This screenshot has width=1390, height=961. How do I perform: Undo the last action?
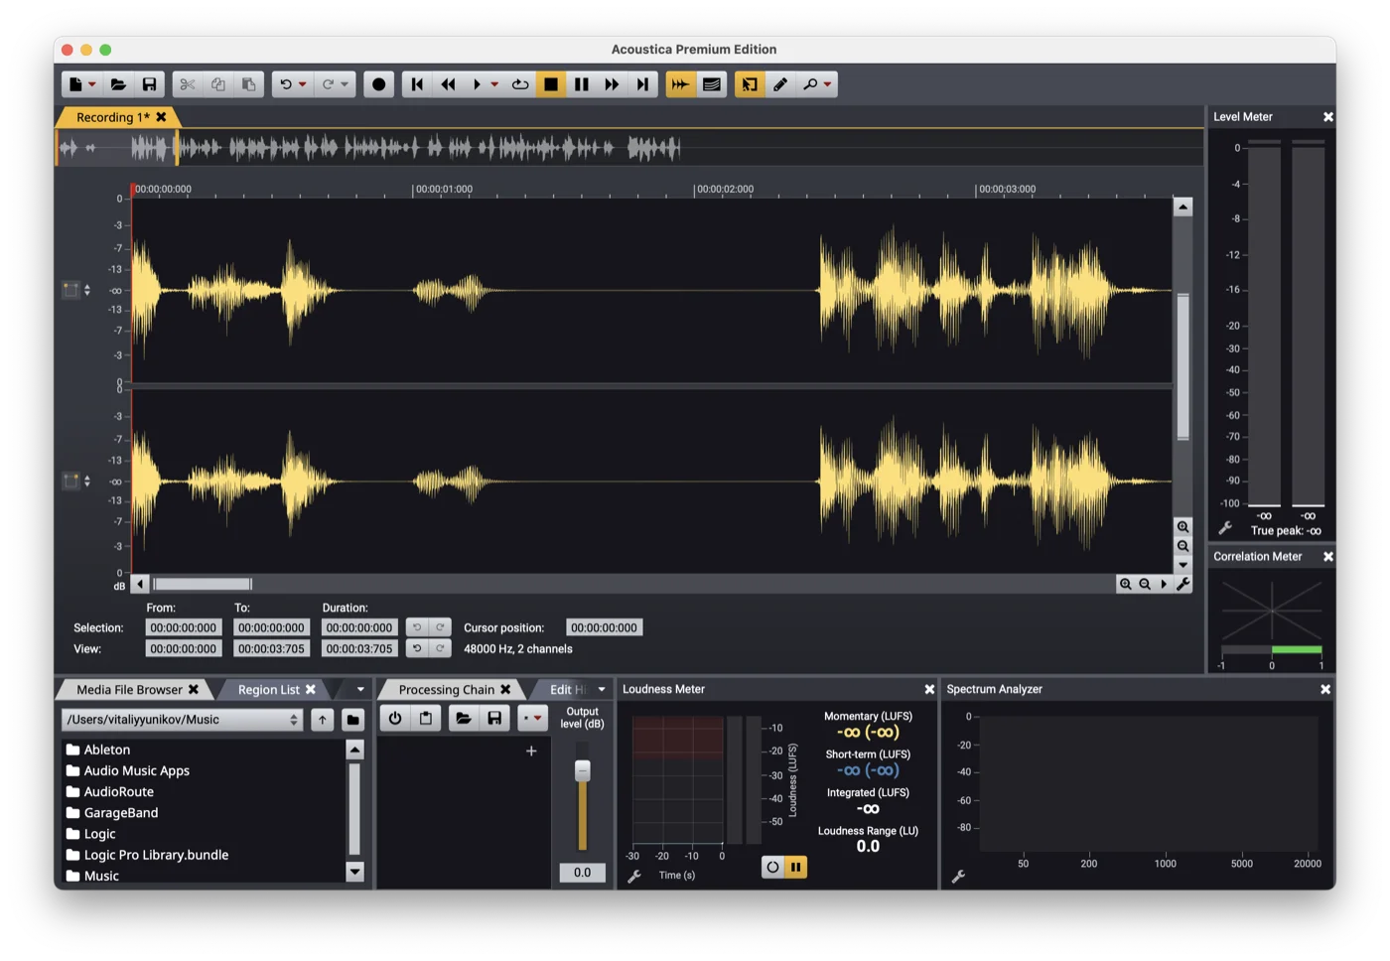[x=286, y=84]
